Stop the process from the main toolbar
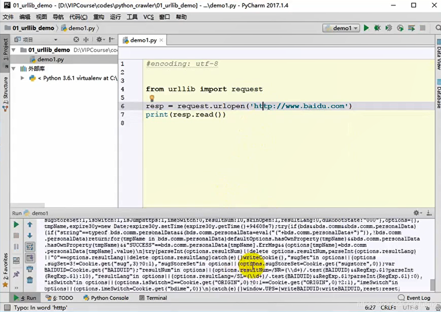 422,28
